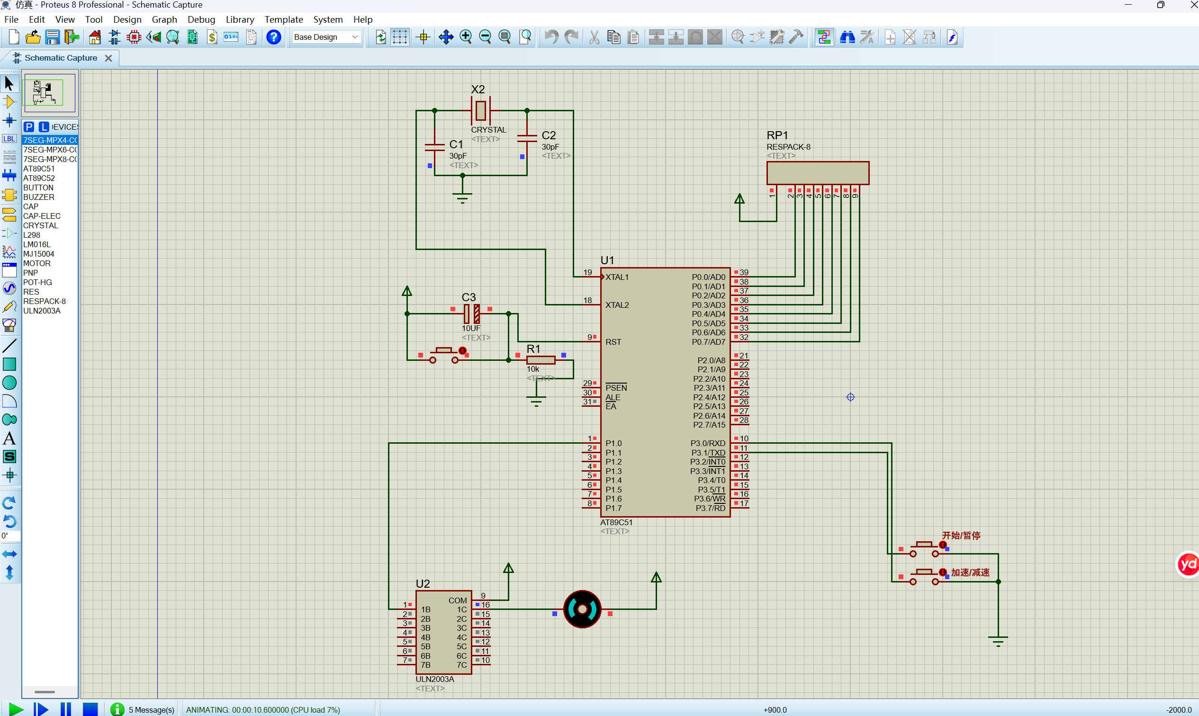
Task: Flip horizontally with the X-mirror icon
Action: (x=9, y=554)
